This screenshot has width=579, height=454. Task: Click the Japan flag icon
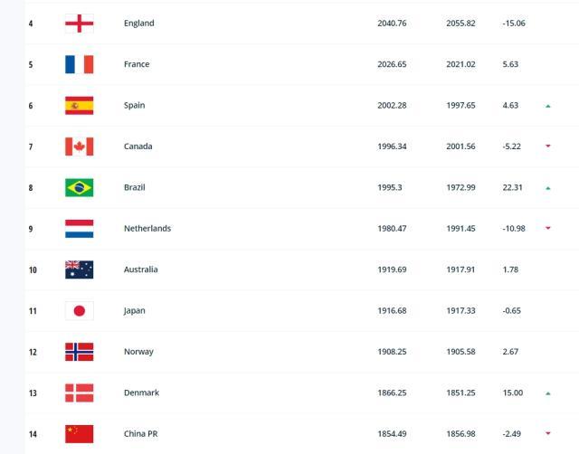tap(79, 311)
